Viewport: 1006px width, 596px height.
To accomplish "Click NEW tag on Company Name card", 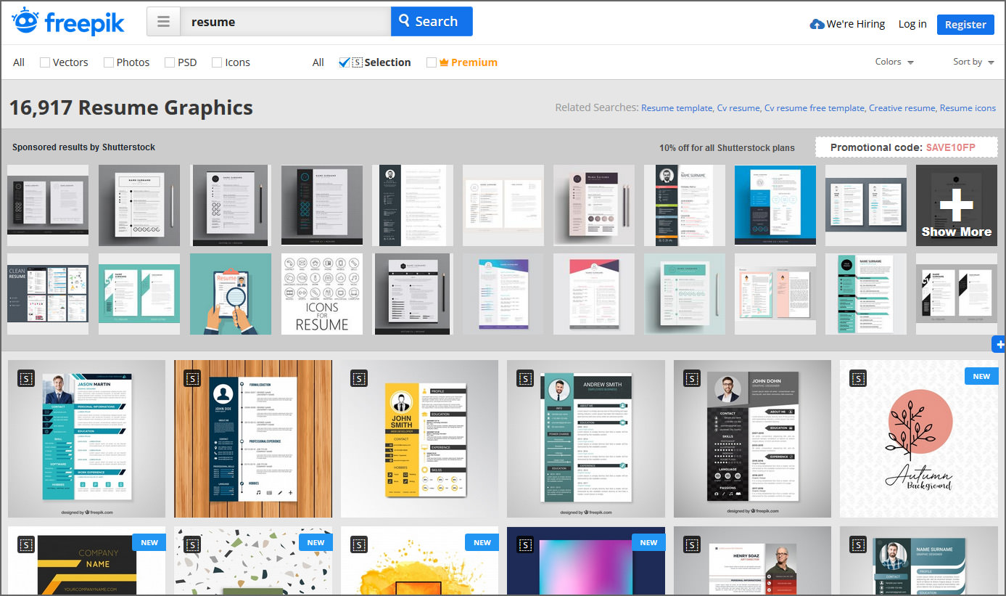I will (149, 542).
